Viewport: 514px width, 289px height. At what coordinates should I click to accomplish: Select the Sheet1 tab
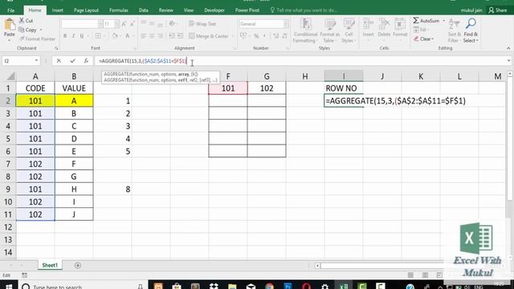pos(50,265)
